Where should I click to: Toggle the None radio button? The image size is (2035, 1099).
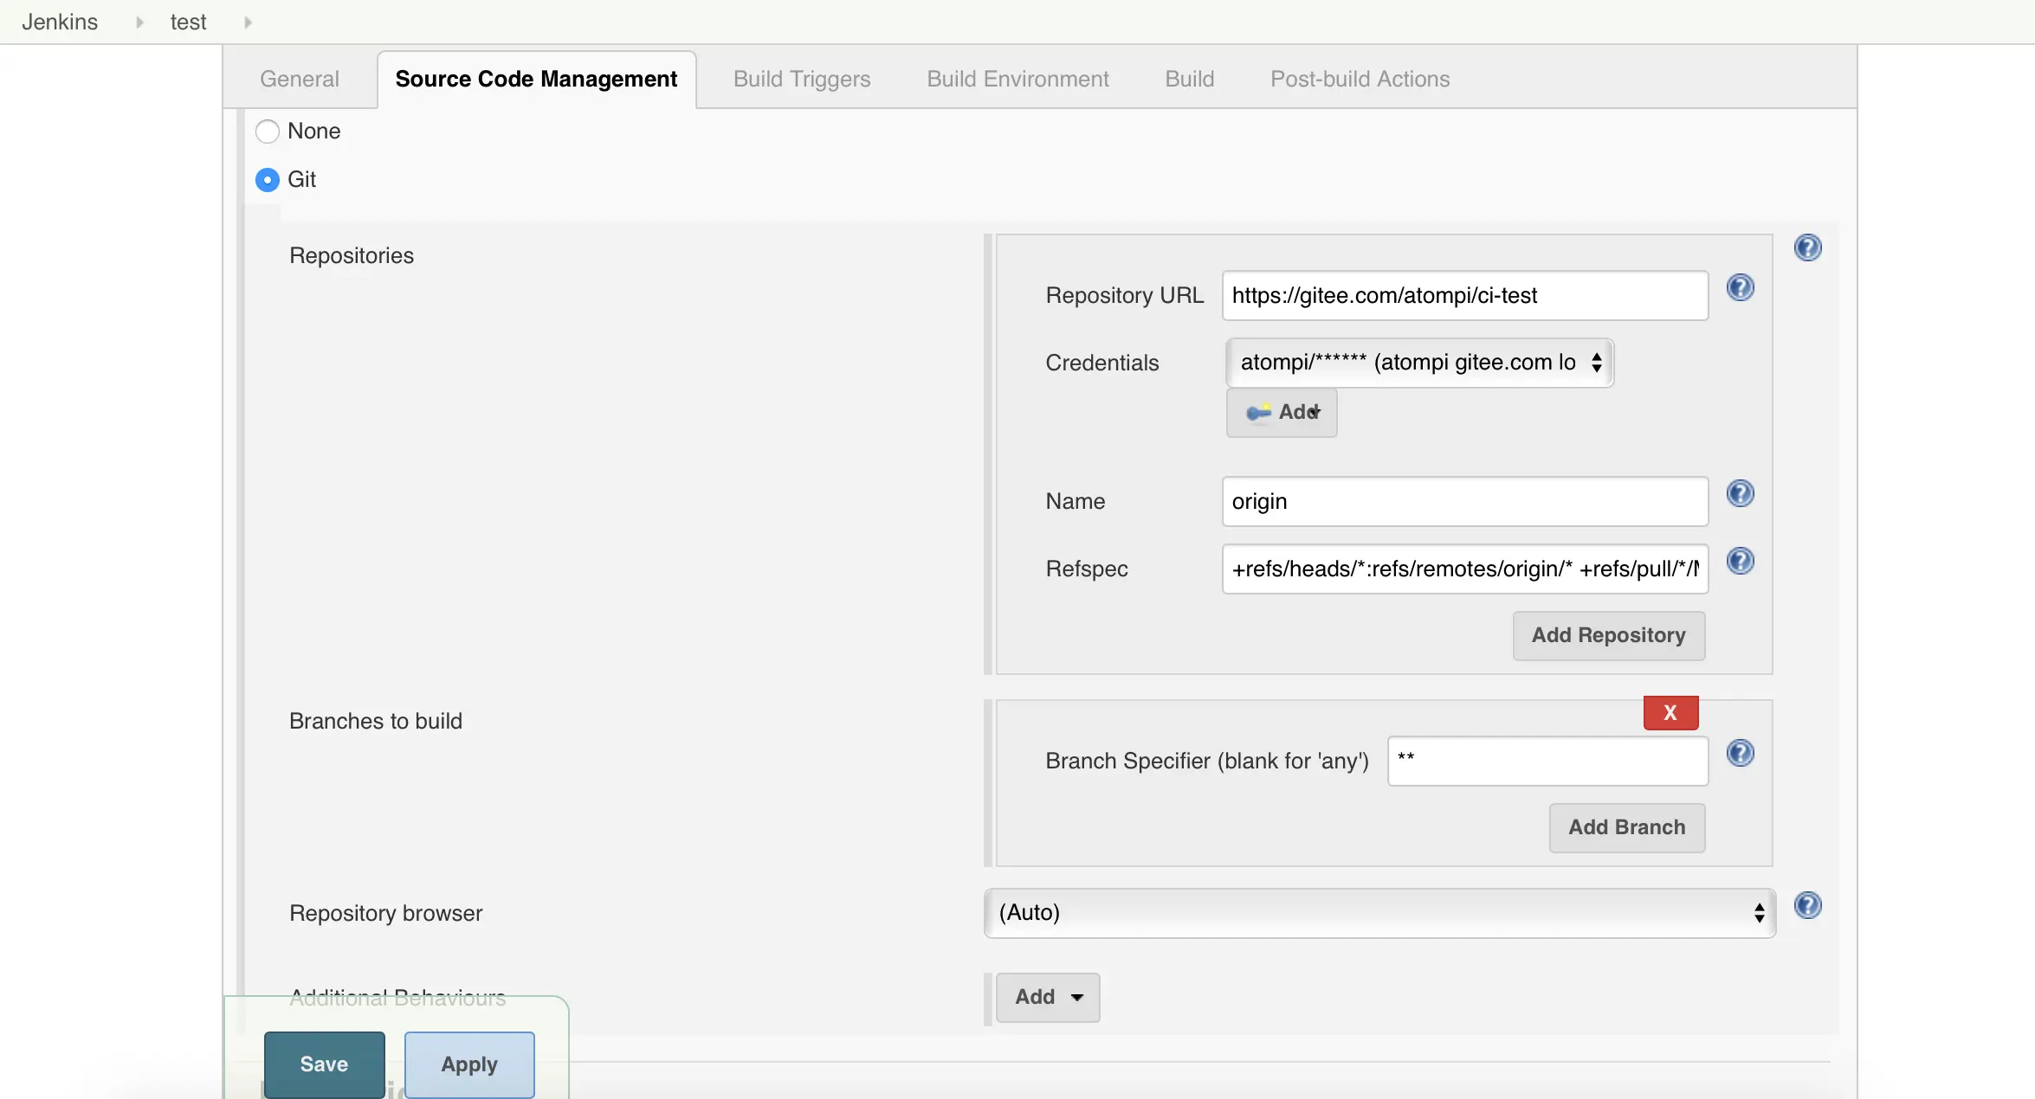[267, 130]
